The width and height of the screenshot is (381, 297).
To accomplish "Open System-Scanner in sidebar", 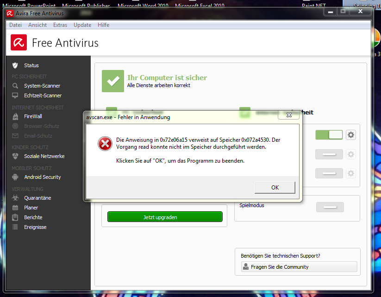I will (42, 86).
